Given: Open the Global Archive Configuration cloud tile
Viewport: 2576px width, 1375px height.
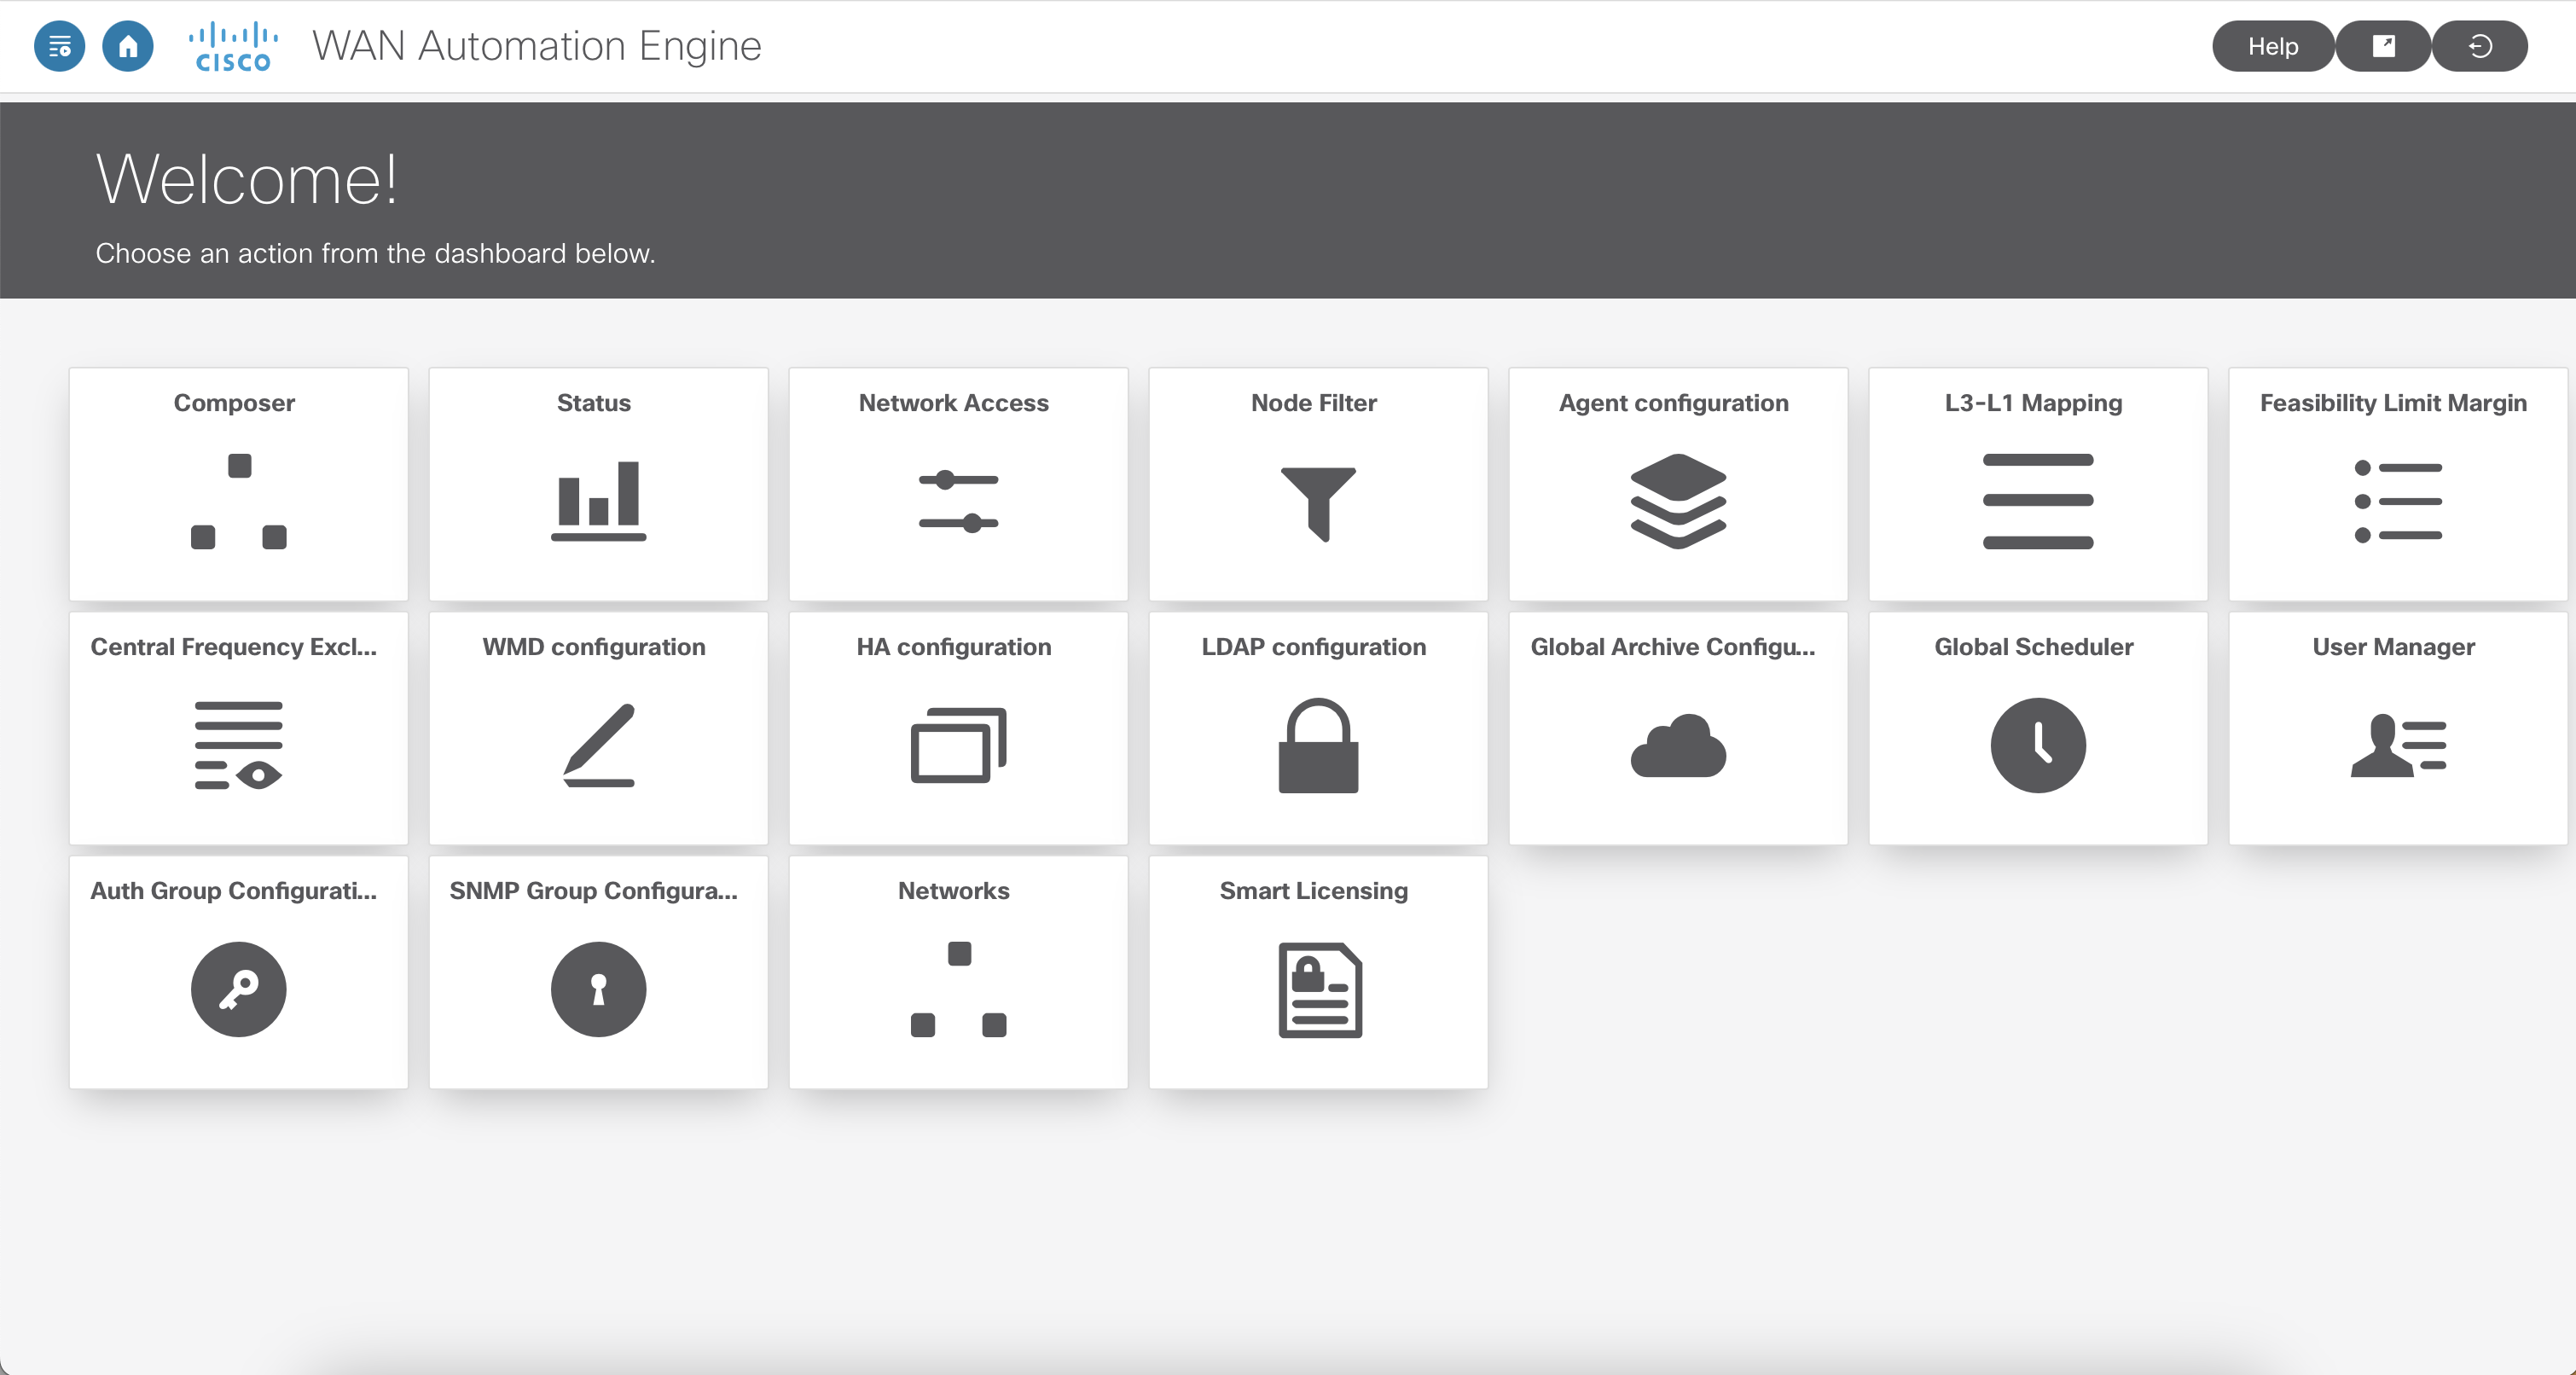Looking at the screenshot, I should pyautogui.click(x=1679, y=728).
